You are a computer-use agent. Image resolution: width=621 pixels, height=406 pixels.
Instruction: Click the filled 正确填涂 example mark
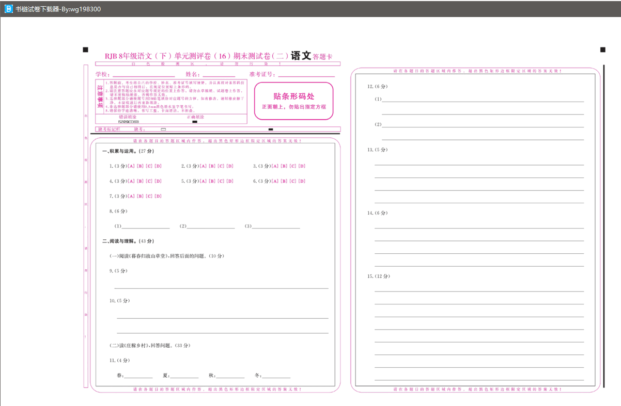click(x=195, y=123)
